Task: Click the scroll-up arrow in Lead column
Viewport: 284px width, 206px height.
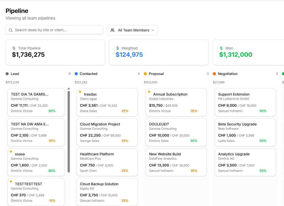Action: click(x=69, y=89)
